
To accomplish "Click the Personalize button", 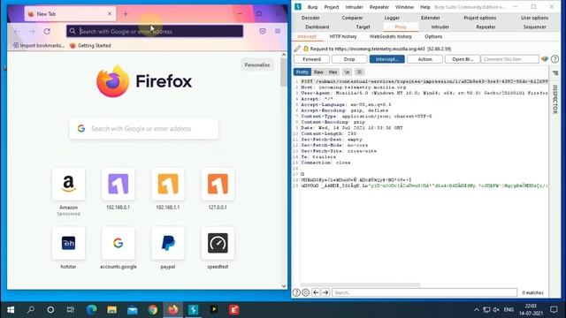I will (257, 64).
